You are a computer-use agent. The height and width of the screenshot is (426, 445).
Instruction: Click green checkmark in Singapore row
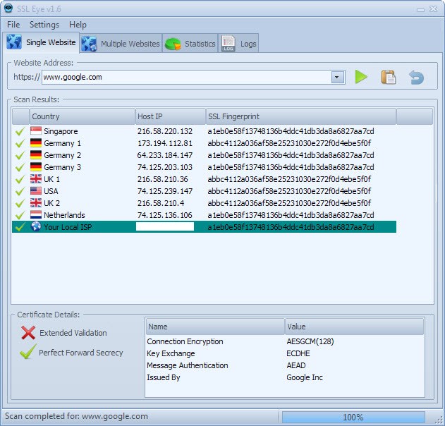click(20, 131)
